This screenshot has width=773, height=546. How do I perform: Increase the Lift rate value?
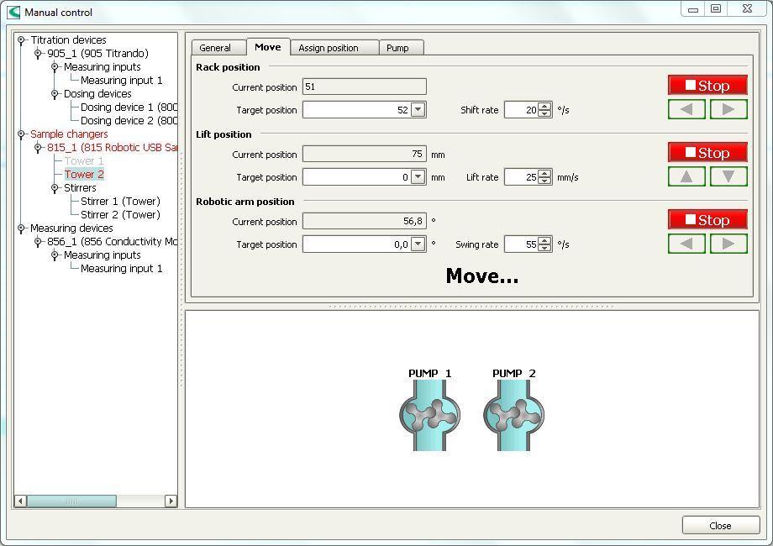(x=544, y=173)
